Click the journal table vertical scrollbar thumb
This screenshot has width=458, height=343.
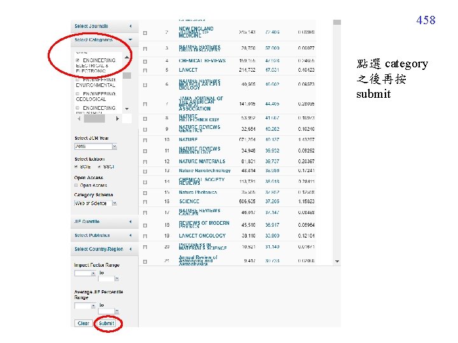click(337, 22)
